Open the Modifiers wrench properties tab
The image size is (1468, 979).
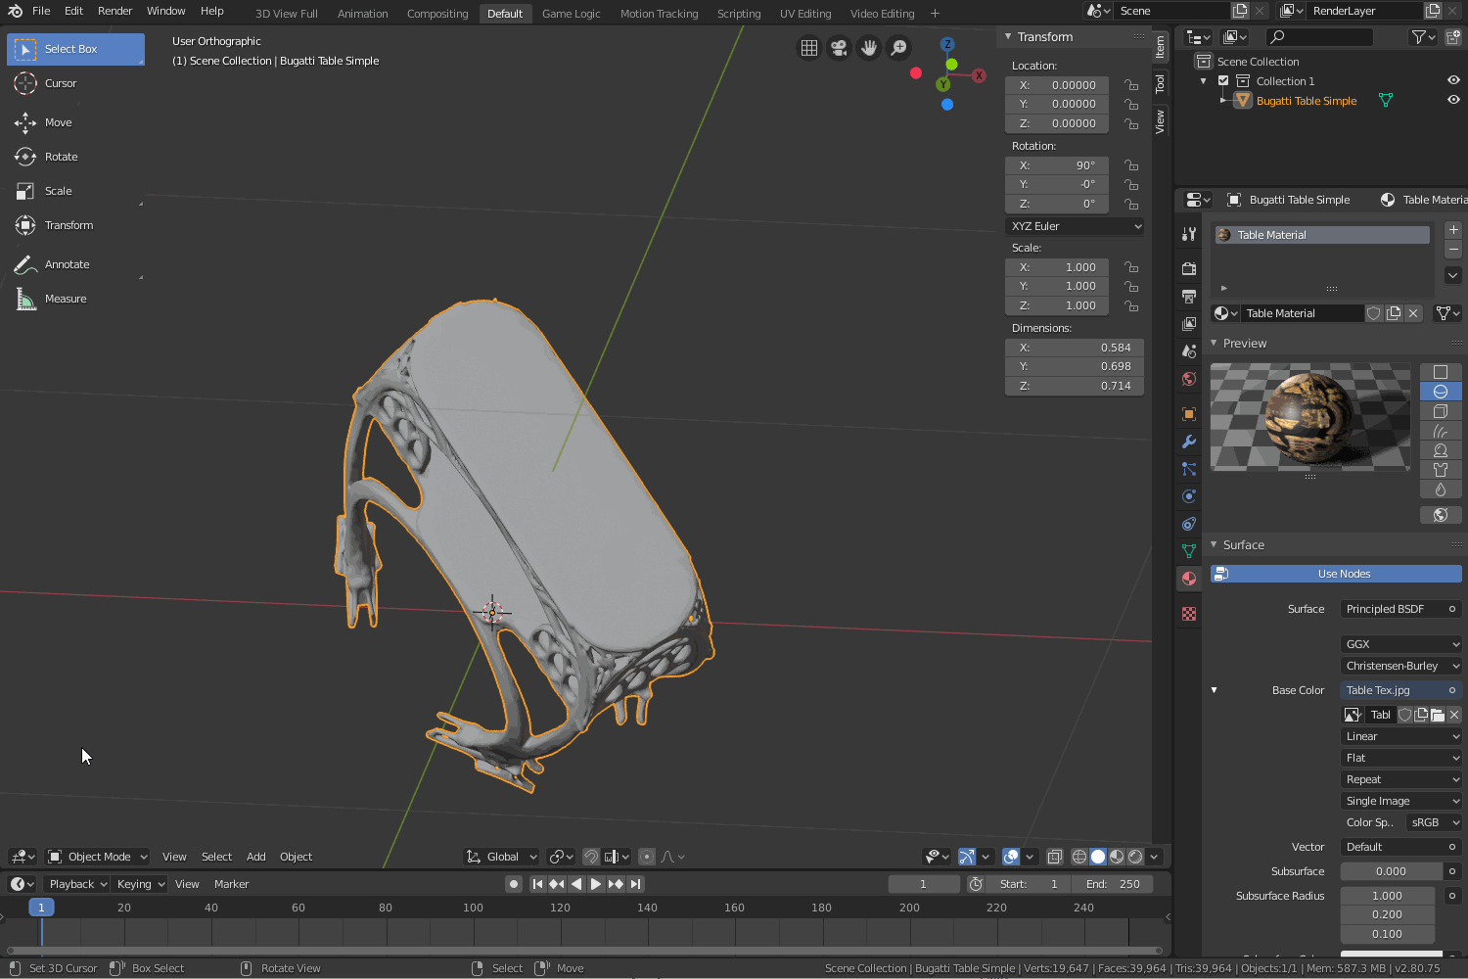(x=1189, y=442)
